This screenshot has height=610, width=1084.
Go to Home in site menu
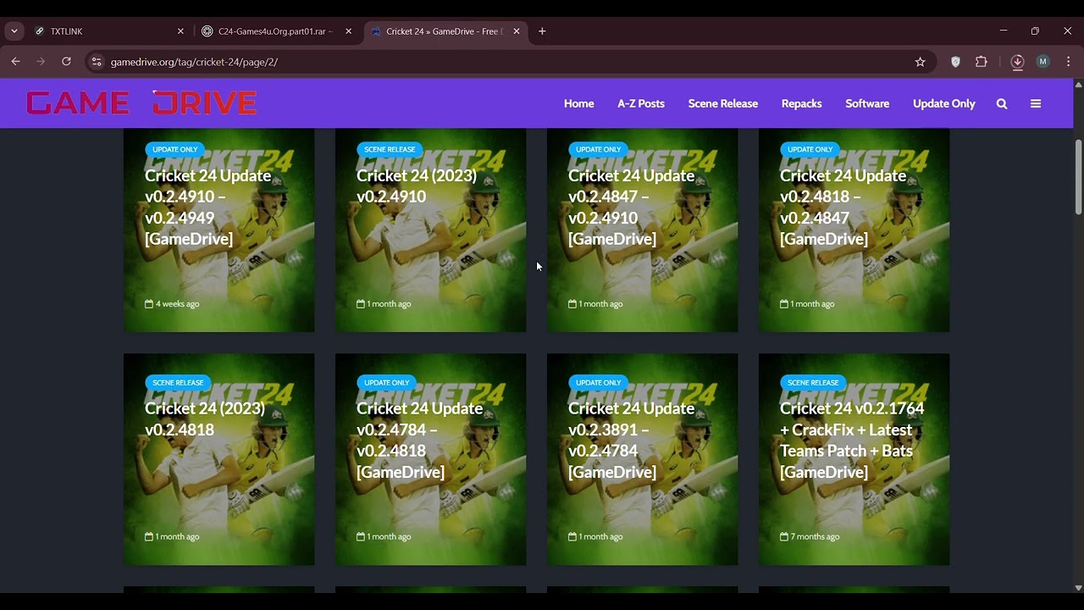click(579, 103)
